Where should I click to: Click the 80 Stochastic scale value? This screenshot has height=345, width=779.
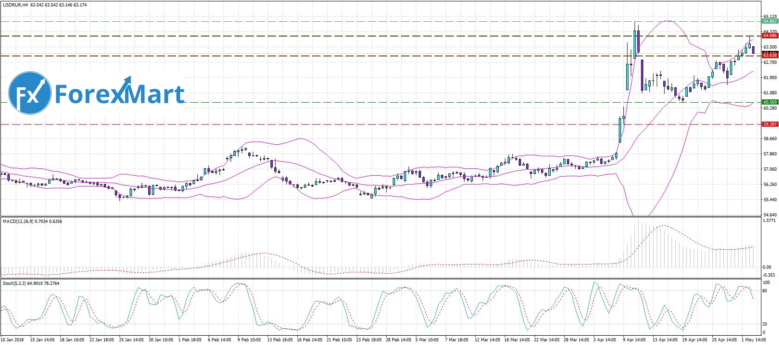click(x=765, y=291)
